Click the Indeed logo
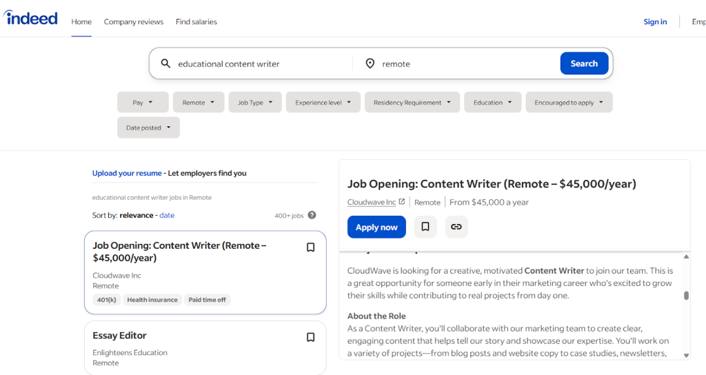 point(31,19)
